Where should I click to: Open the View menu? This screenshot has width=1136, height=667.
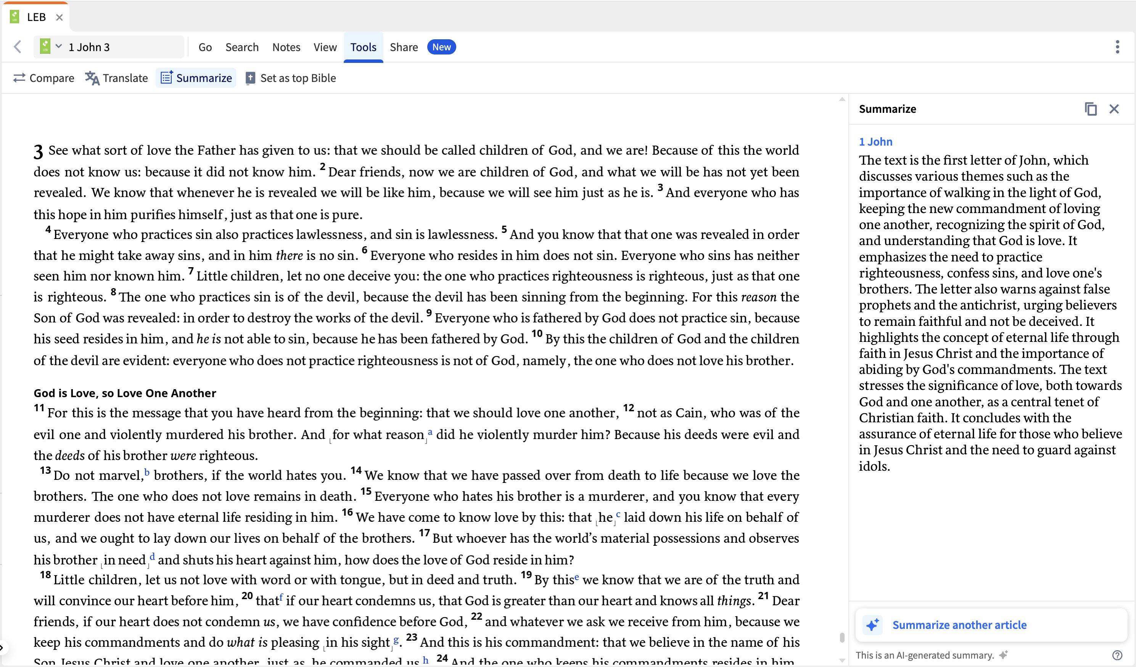(x=325, y=47)
